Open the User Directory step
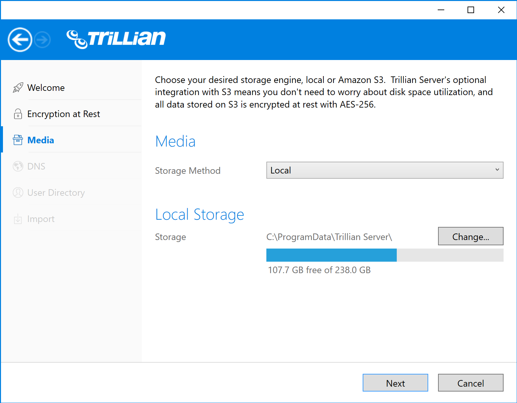 click(x=56, y=192)
